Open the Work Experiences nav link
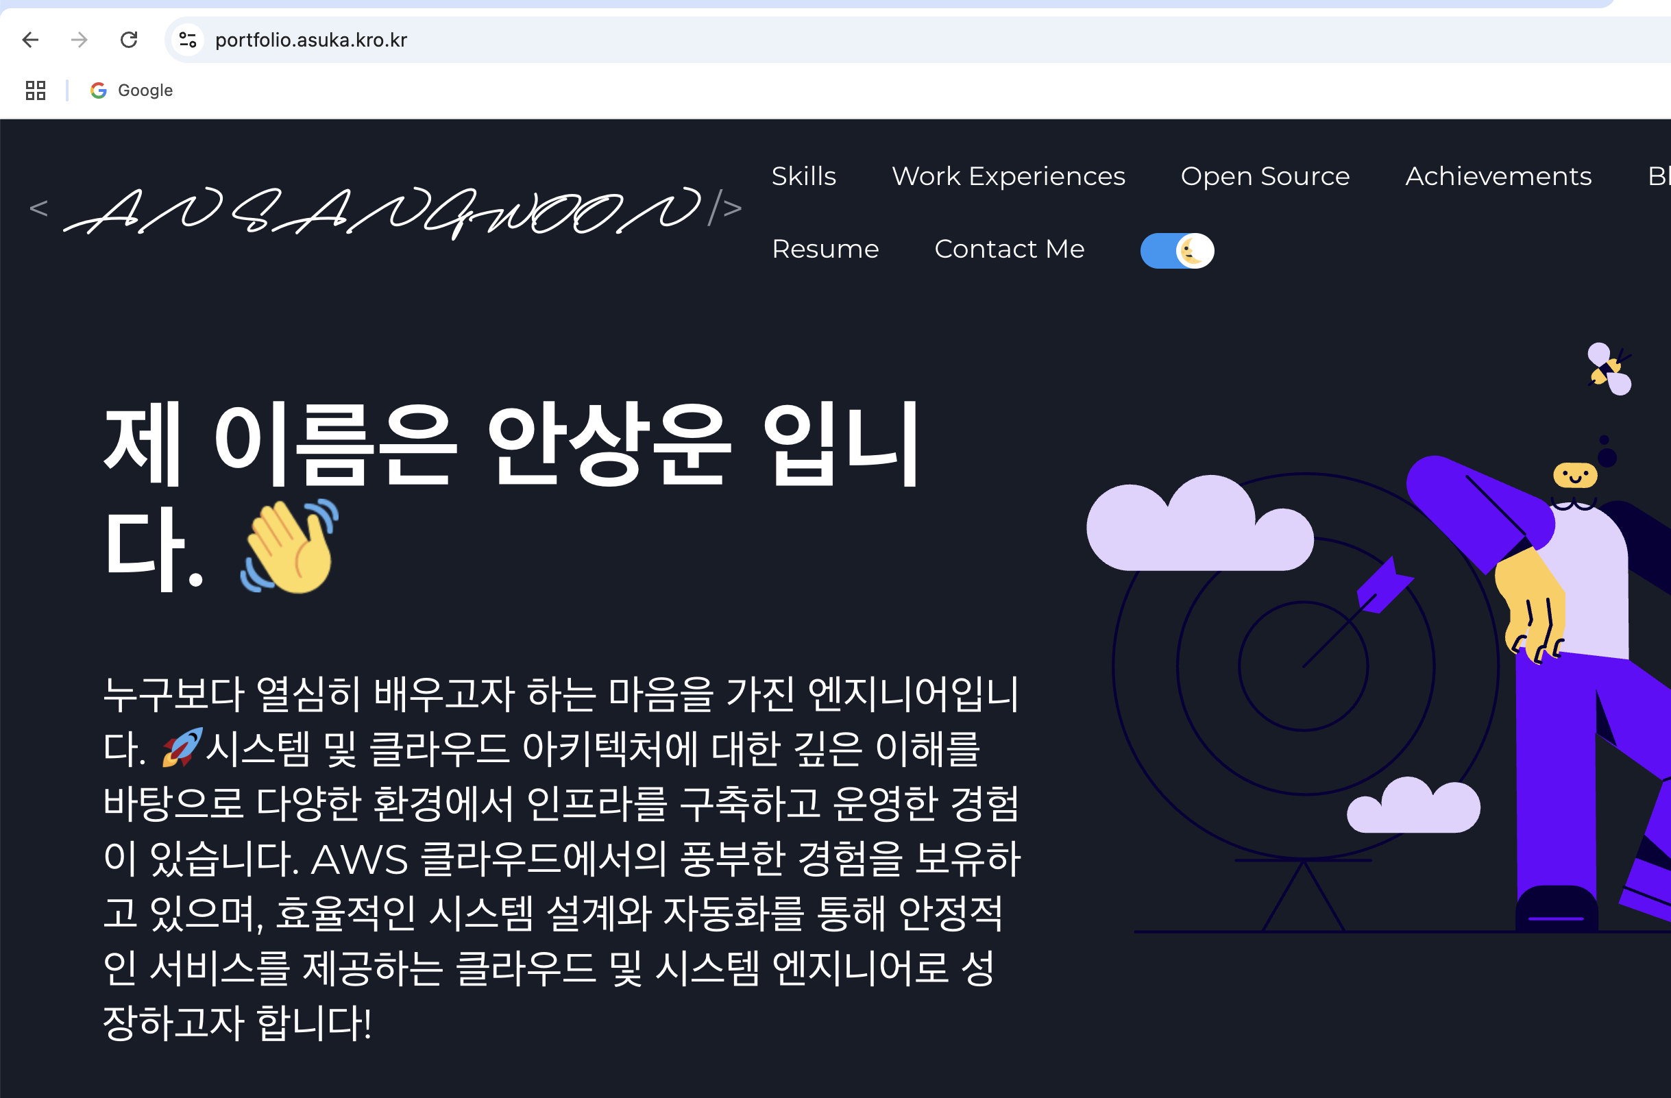Screen dimensions: 1671x1098 [1008, 176]
